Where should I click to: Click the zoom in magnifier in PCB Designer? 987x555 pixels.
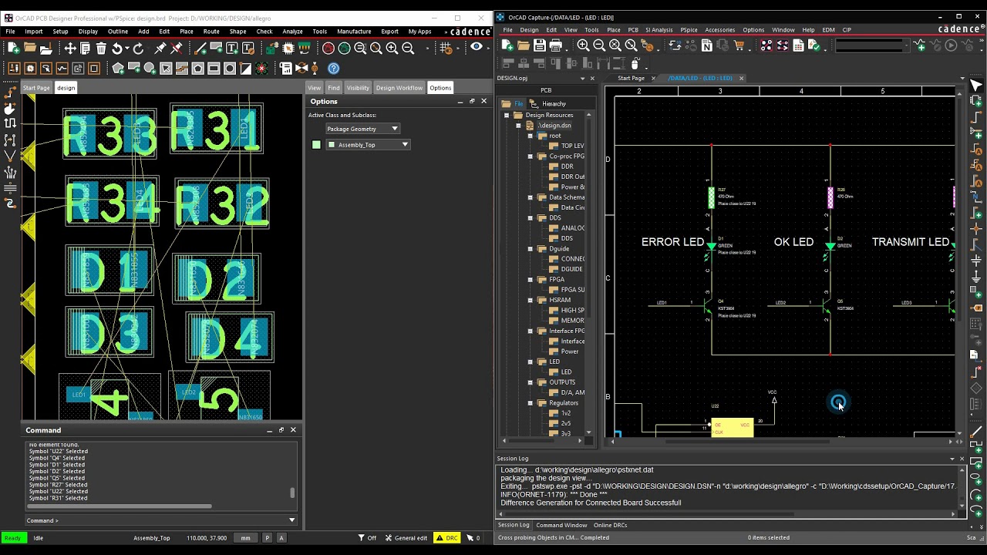click(x=392, y=48)
